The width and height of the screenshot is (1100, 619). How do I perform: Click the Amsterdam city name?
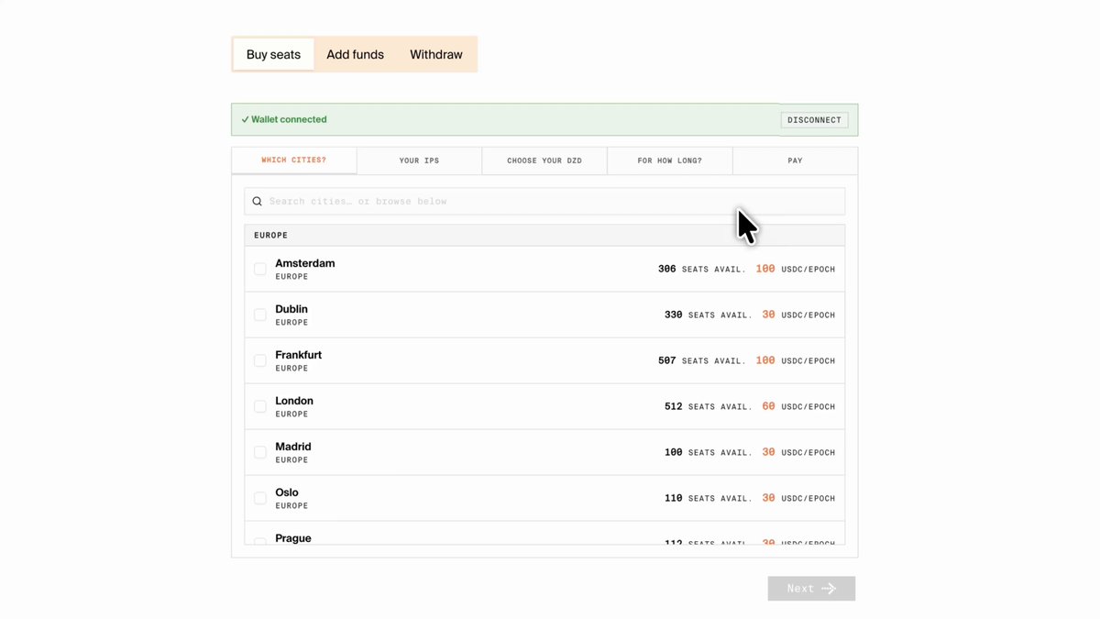click(305, 263)
